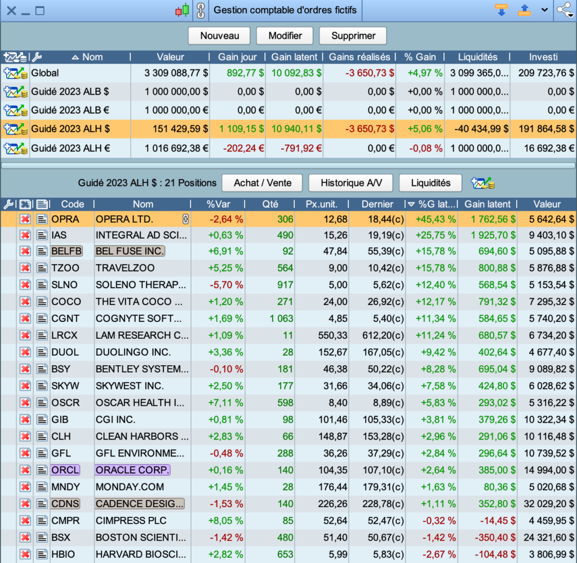Sort positions by Code column header
This screenshot has width=577, height=563.
pos(73,204)
